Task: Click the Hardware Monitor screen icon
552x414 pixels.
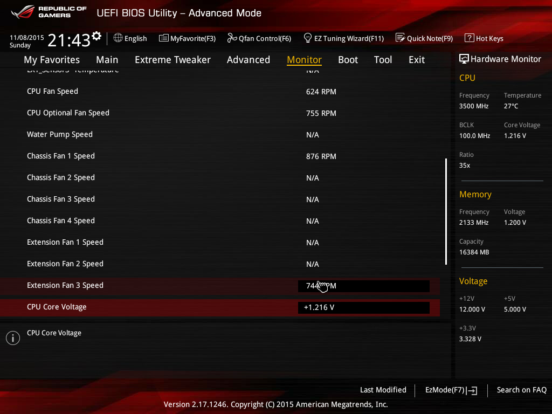Action: (x=464, y=59)
